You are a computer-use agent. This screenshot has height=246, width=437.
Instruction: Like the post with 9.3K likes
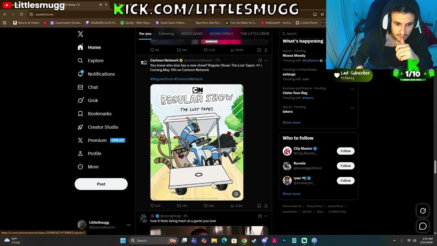209,50
